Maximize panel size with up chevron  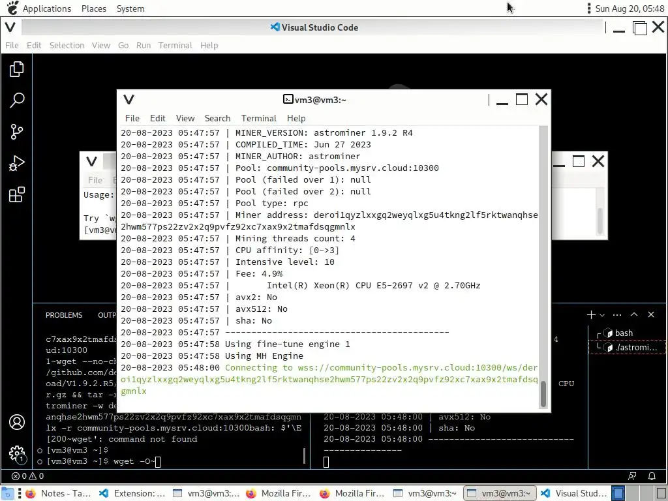(x=634, y=314)
